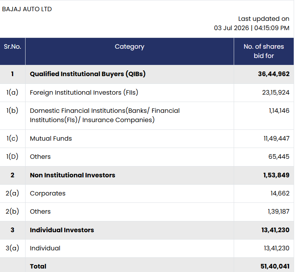Select serial number 2(b) cell
296x272 pixels.
click(x=12, y=211)
